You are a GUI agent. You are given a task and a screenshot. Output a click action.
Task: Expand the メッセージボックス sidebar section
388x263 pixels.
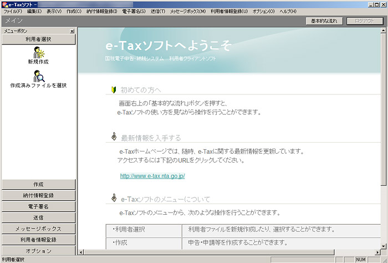tap(38, 229)
